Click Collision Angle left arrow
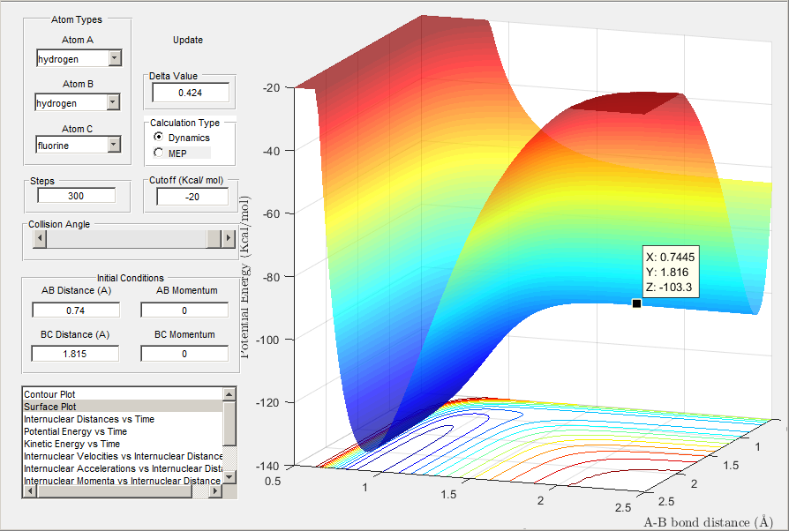This screenshot has width=789, height=531. pyautogui.click(x=40, y=239)
